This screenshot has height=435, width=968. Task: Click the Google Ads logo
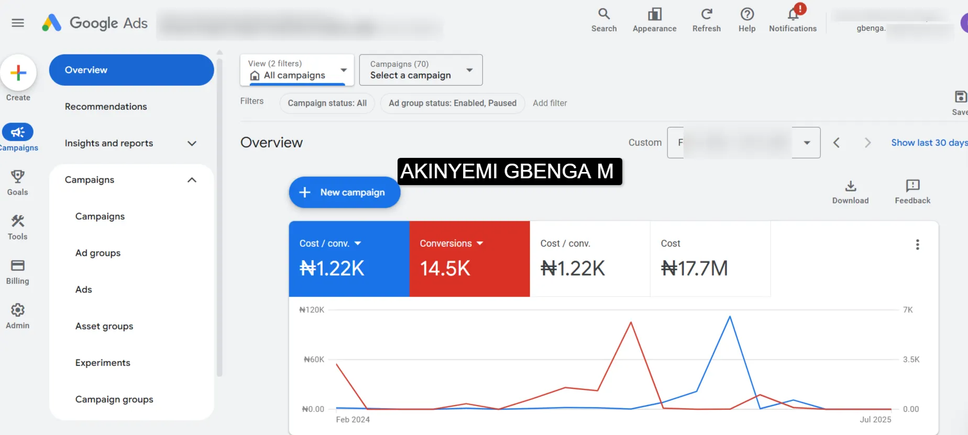click(x=95, y=23)
